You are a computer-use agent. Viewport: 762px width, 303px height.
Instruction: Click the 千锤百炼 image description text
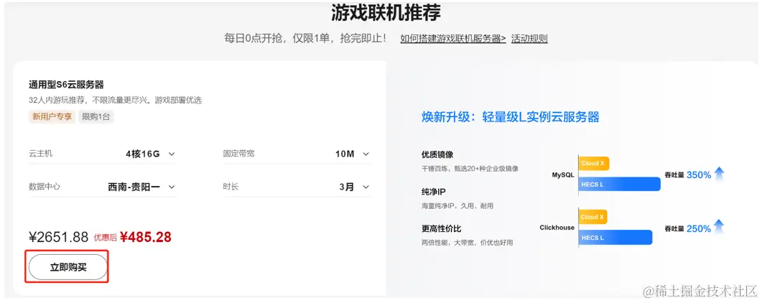coord(470,169)
